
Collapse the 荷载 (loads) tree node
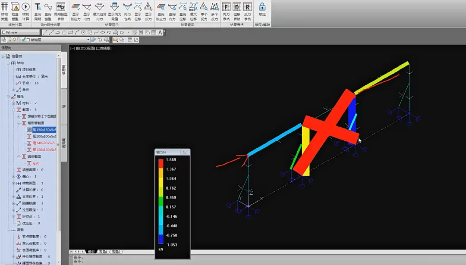[x=8, y=230]
